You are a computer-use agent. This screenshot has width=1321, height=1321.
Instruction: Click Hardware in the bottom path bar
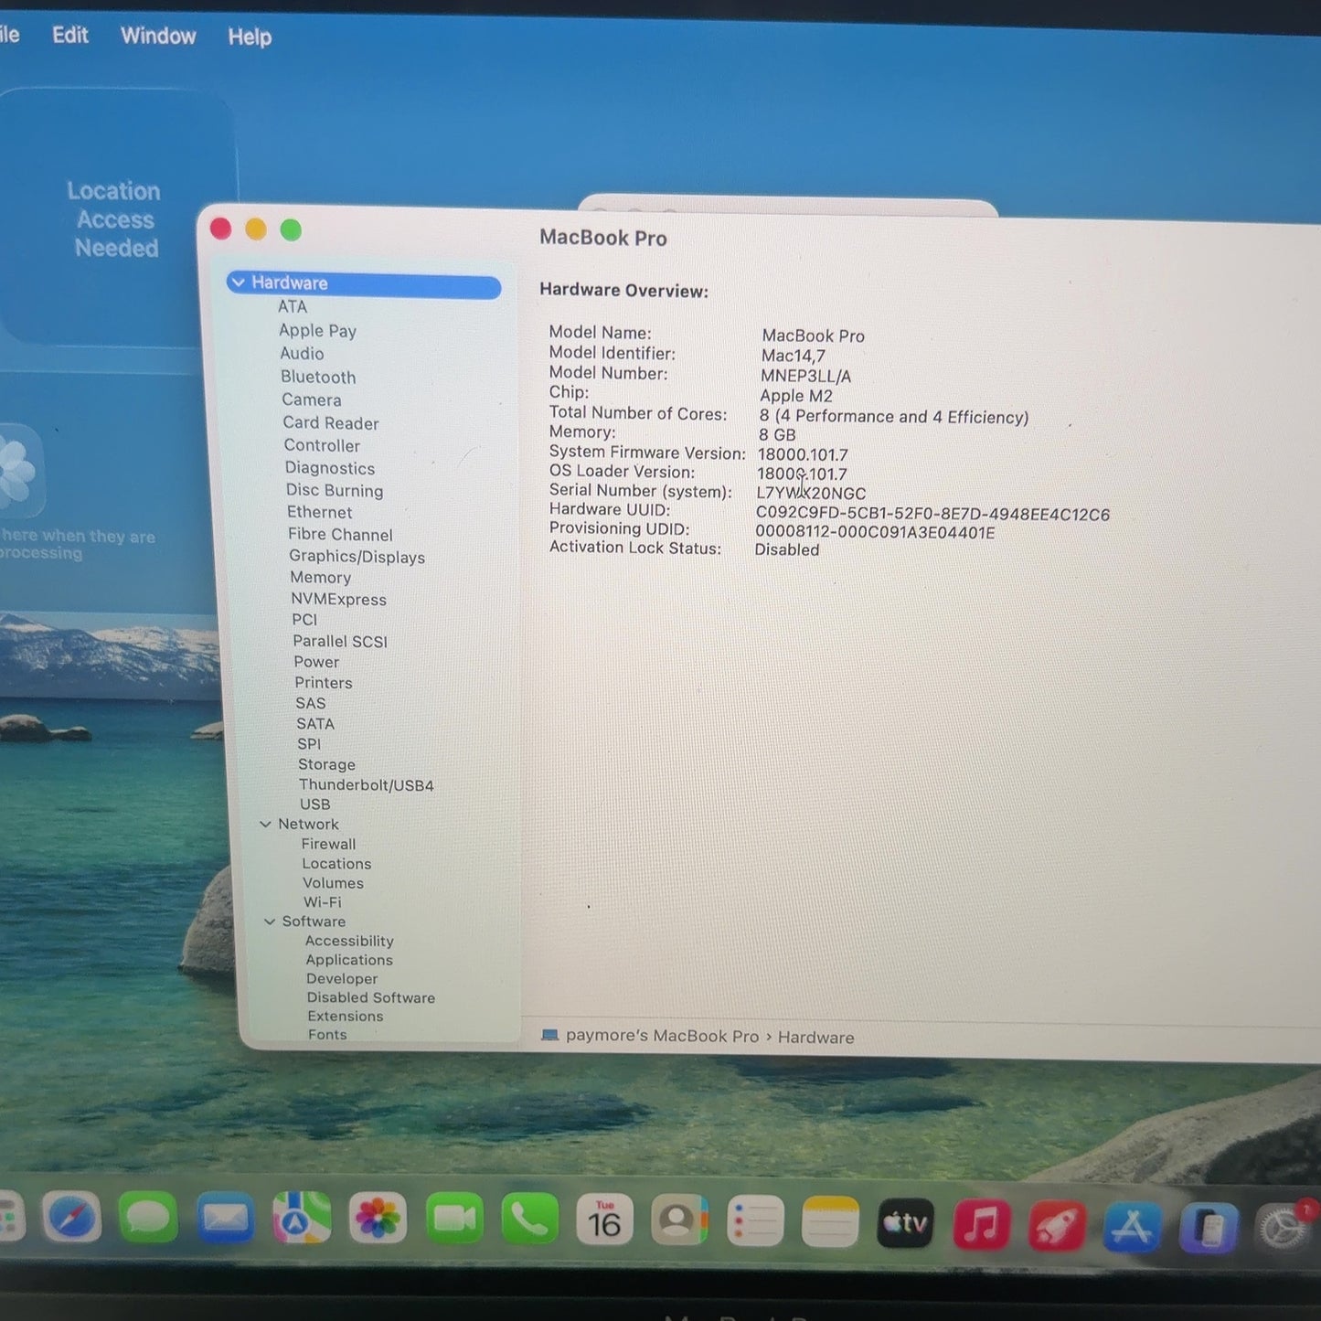(x=815, y=1038)
